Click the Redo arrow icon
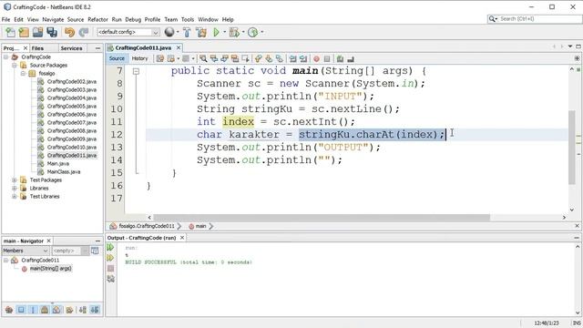The image size is (583, 328). click(84, 33)
